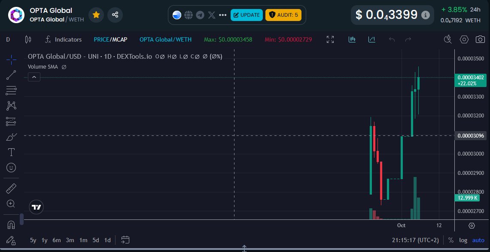Screen dimensions: 490x252
Task: Open the Fibonacci retracement tools
Action: click(11, 90)
